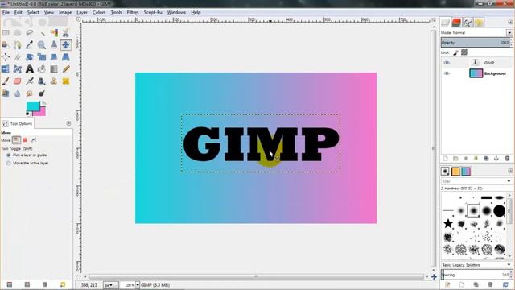Hide the GIMP text layer
This screenshot has width=515, height=290.
pos(447,63)
